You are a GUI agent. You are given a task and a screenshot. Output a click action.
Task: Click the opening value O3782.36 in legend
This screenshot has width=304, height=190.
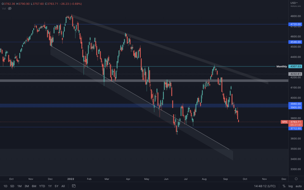point(8,4)
